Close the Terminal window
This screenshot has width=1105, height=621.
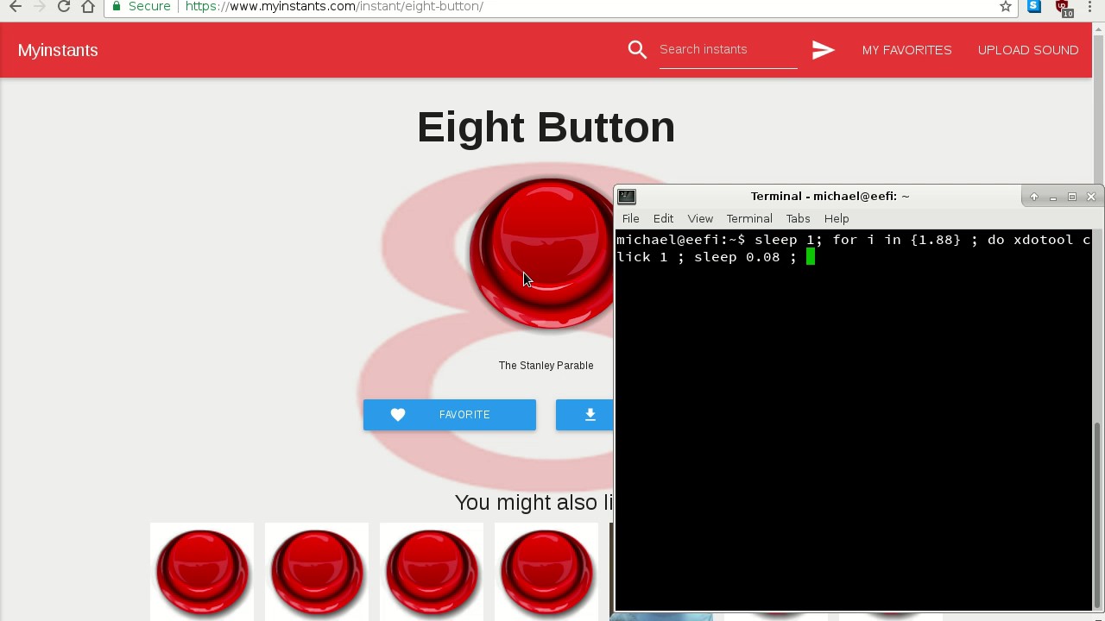pos(1091,197)
